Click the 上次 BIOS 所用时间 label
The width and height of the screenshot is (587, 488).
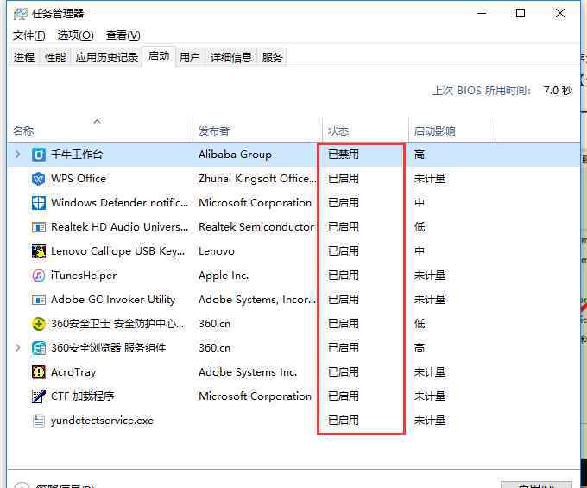(x=482, y=91)
